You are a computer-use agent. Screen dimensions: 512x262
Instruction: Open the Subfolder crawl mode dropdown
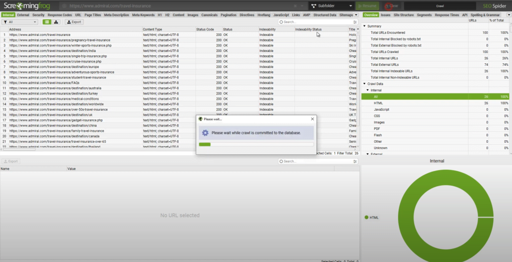330,6
